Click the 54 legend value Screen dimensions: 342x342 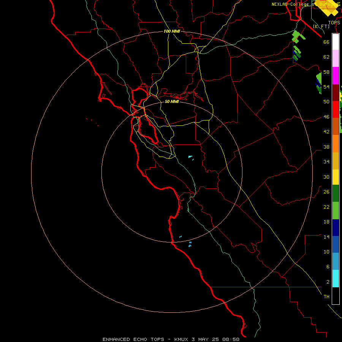(x=326, y=87)
